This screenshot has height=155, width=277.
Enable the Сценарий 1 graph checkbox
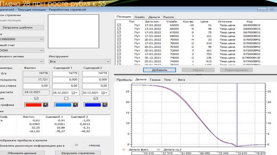coord(66,99)
